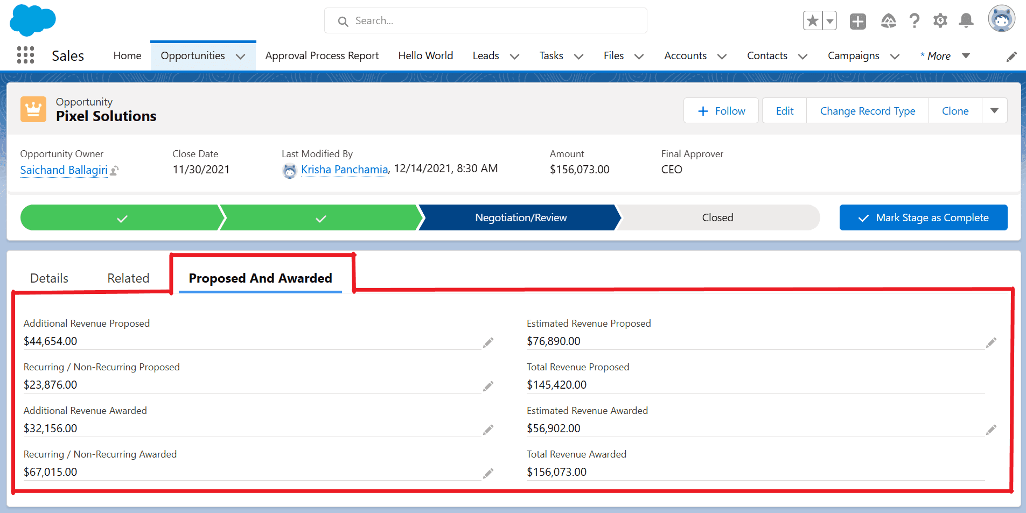Viewport: 1026px width, 513px height.
Task: Click Change Record Type button
Action: (x=868, y=110)
